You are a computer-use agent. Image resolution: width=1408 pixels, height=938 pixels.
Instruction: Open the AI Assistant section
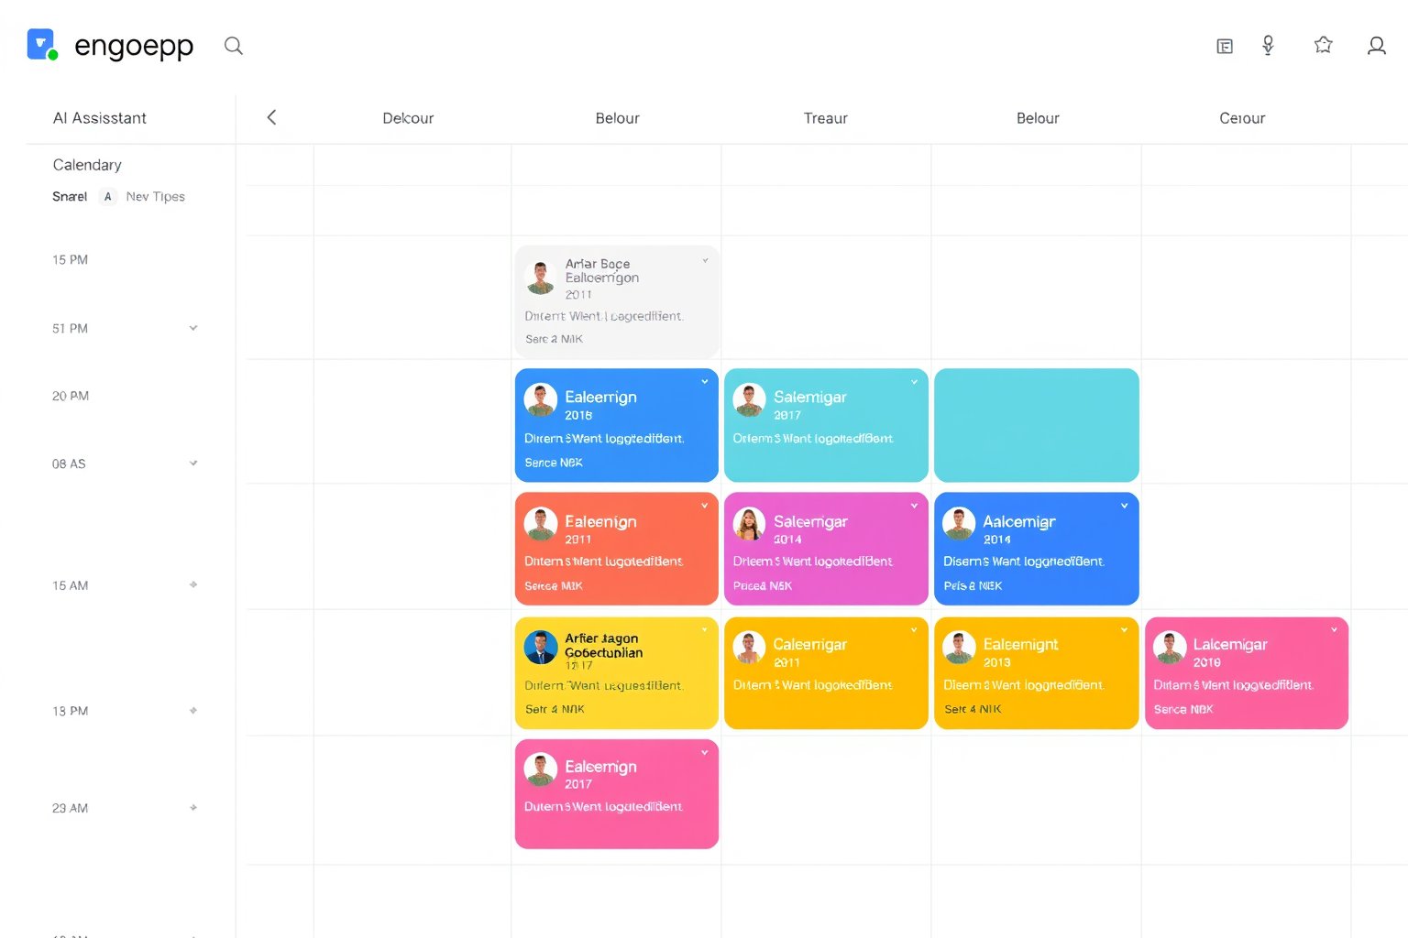pyautogui.click(x=100, y=117)
